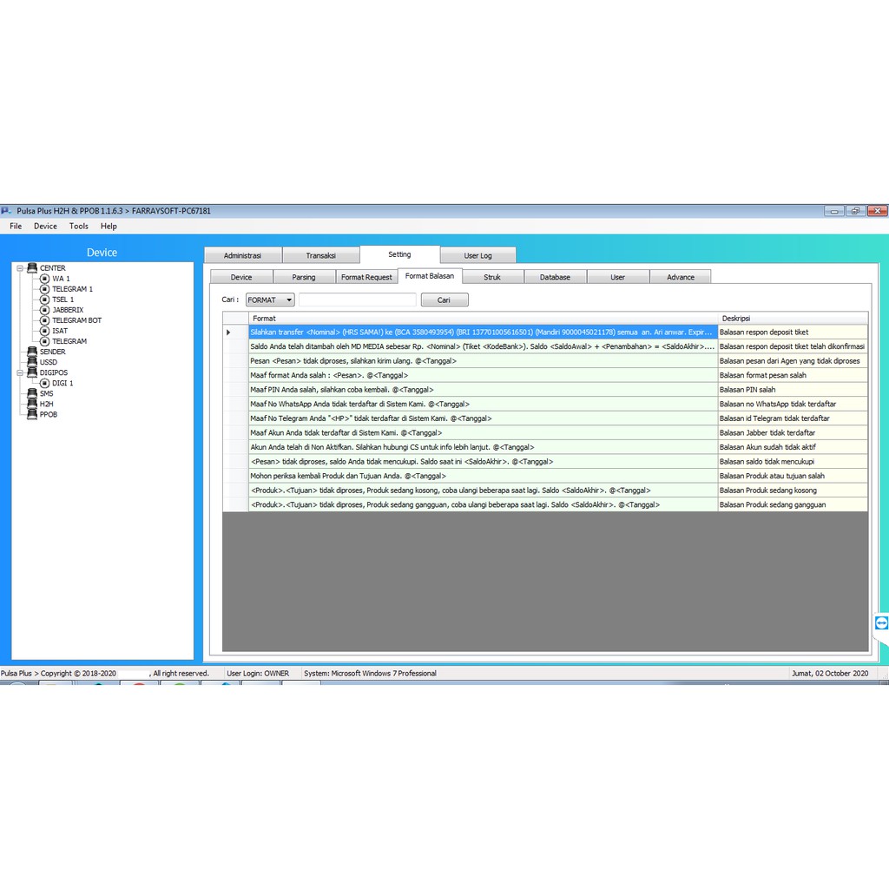Click the JABBERIX device icon
889x889 pixels.
[x=45, y=310]
